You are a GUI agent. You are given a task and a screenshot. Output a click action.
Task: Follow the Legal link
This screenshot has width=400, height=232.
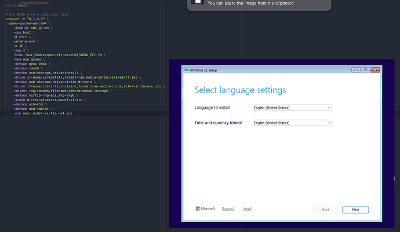coord(247,209)
